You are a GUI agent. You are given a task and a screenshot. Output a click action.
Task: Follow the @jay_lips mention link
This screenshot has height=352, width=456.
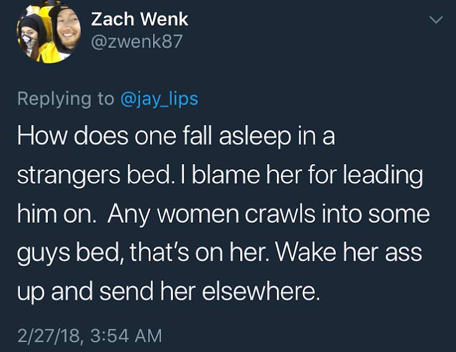click(158, 98)
